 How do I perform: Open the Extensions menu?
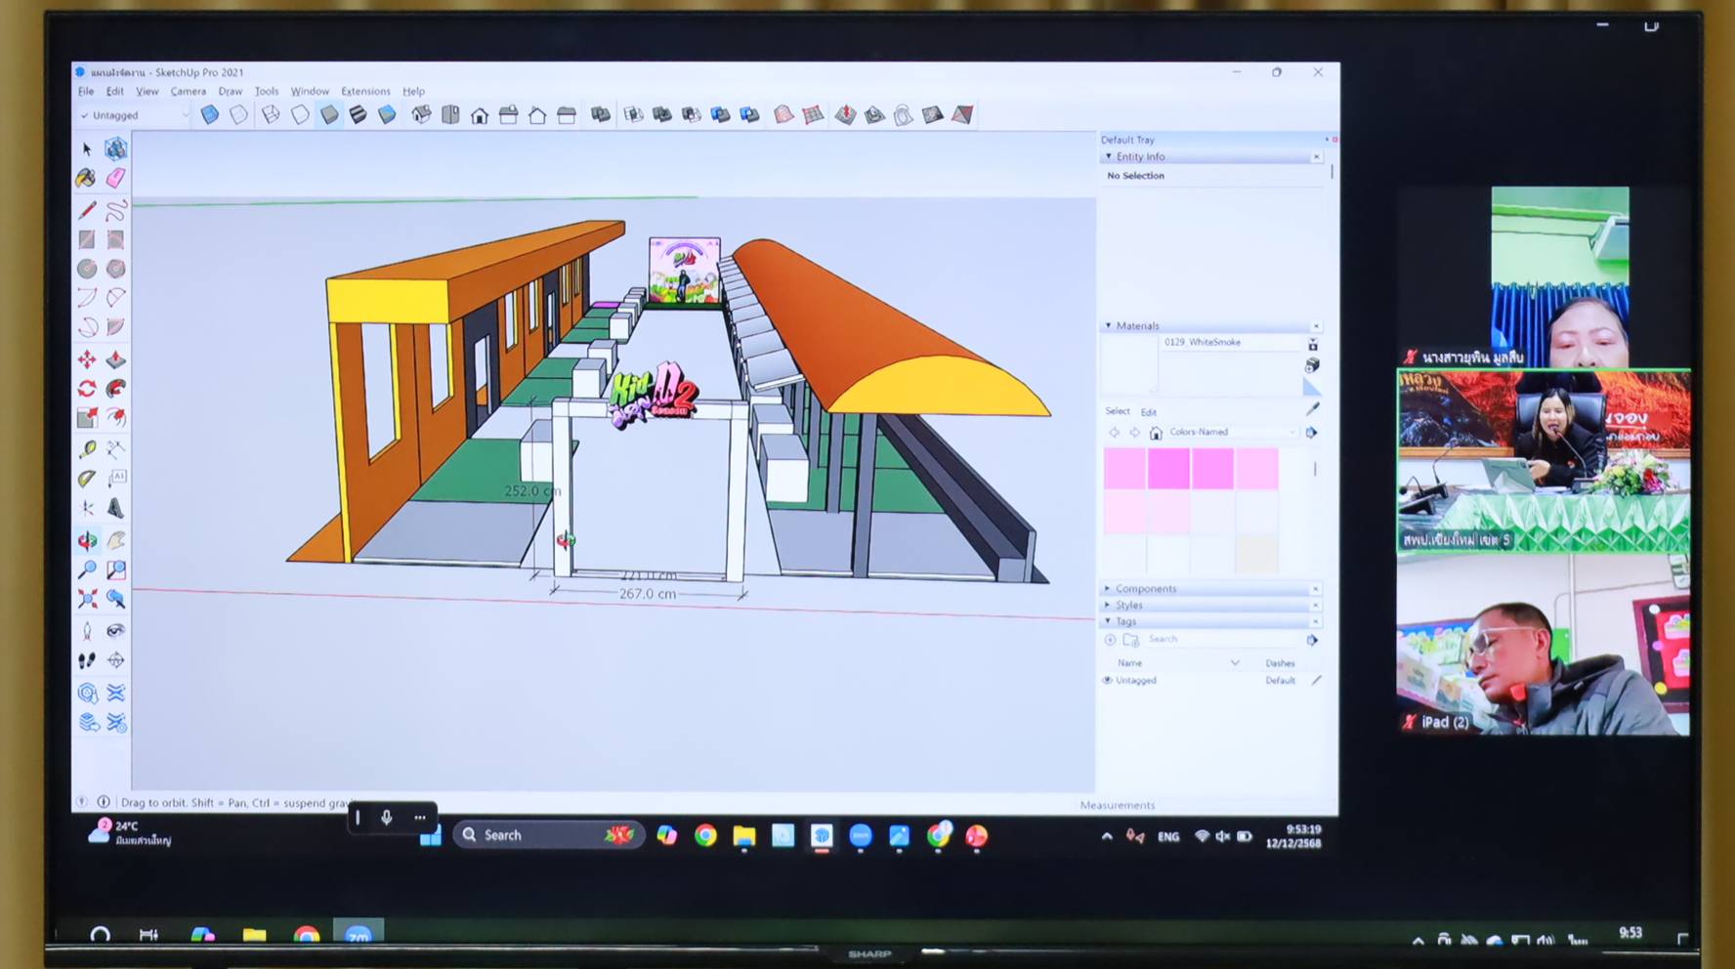pyautogui.click(x=365, y=91)
